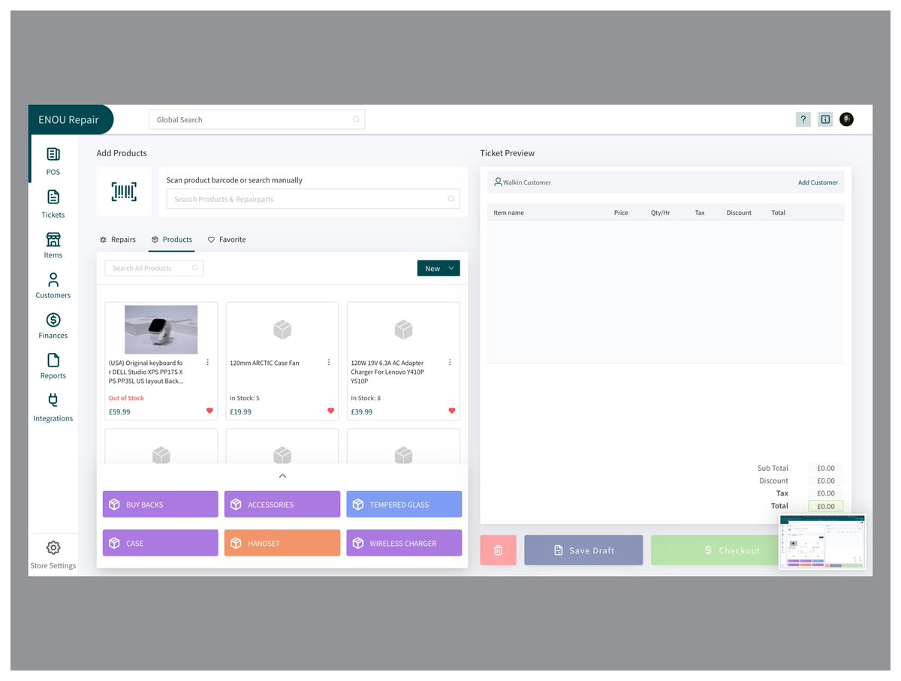Screen dimensions: 901x681
Task: Click the '£19.99' price
Action: (240, 411)
